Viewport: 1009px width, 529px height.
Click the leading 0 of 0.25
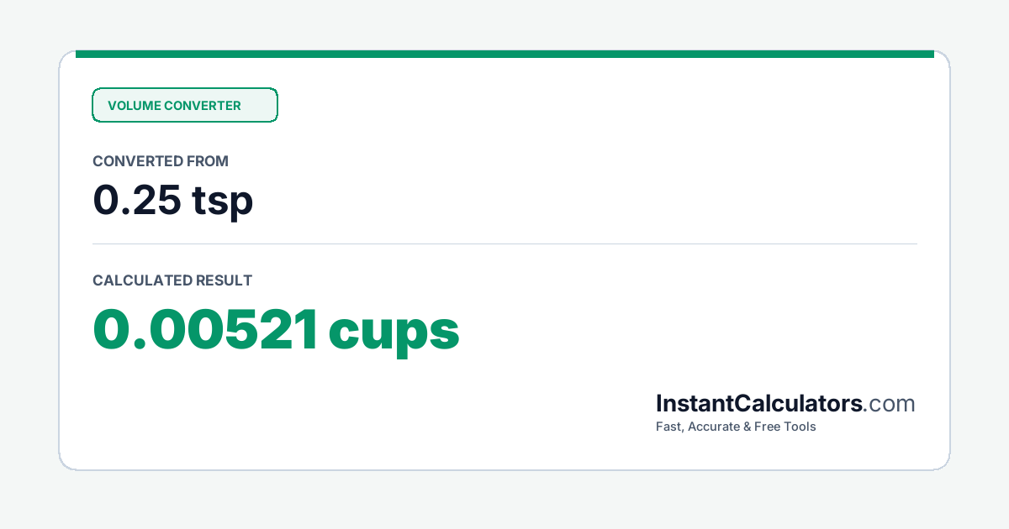coord(104,200)
